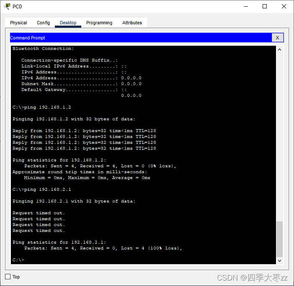Click the scrollbar up arrow
This screenshot has height=286, width=294.
[279, 49]
